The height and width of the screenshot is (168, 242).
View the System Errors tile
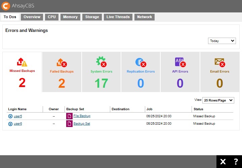tap(101, 72)
